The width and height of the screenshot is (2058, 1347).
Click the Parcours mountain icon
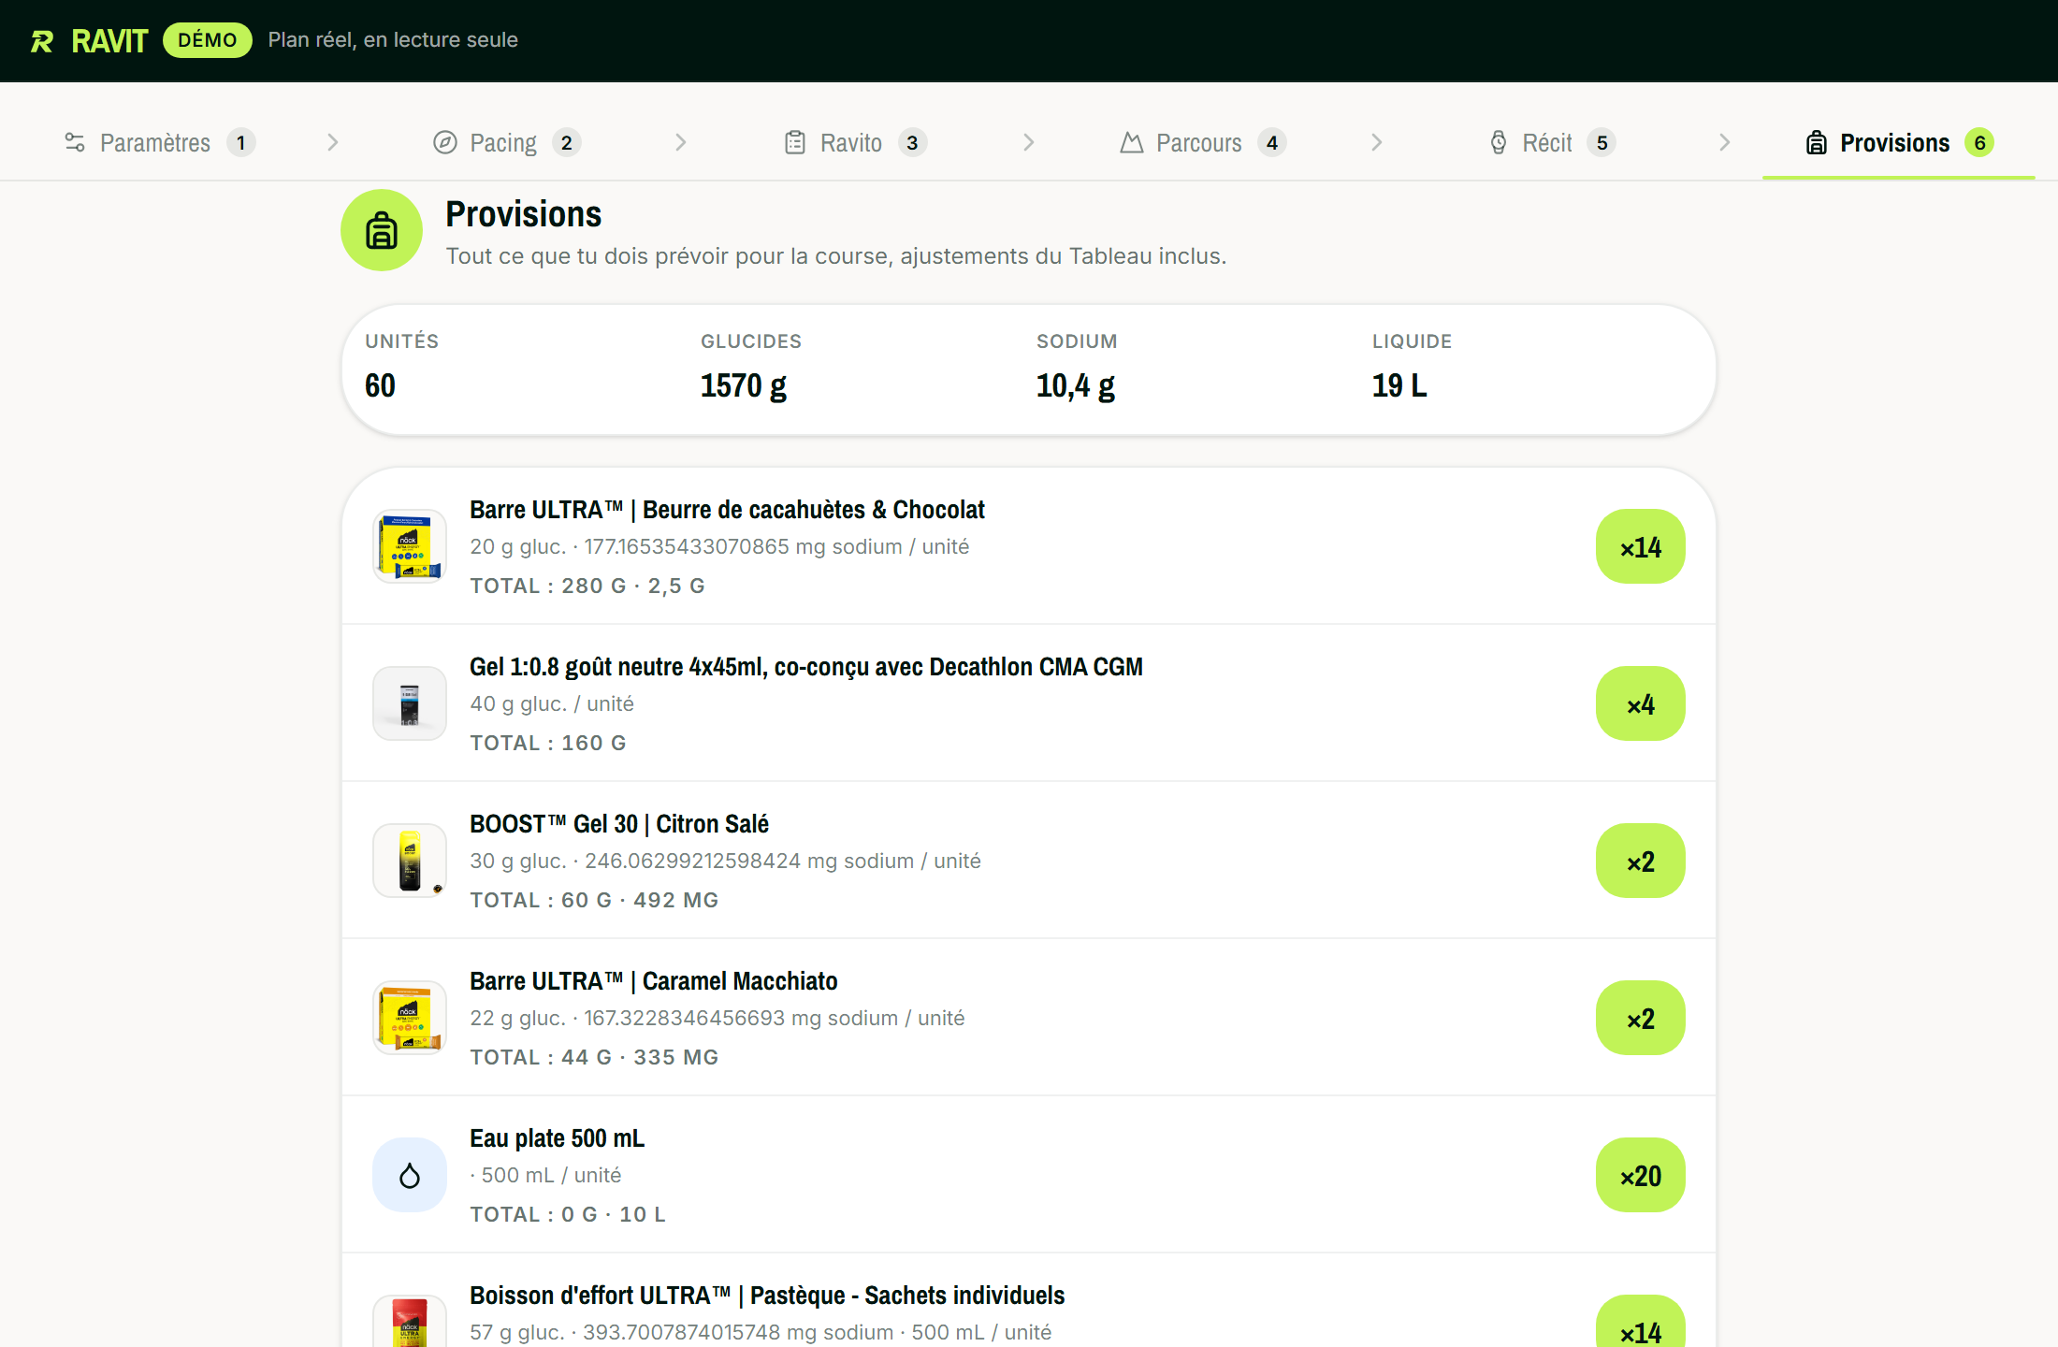click(x=1132, y=142)
